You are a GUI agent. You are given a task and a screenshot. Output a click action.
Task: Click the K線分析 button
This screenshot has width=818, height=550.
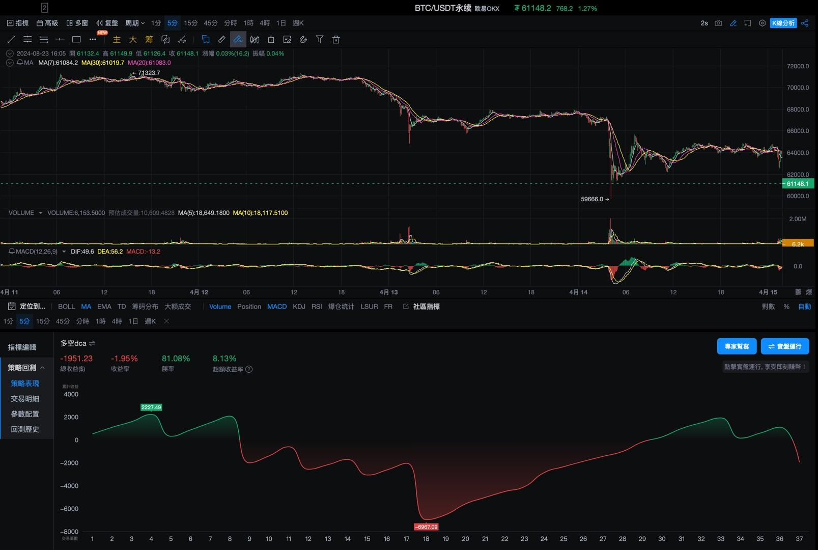783,23
